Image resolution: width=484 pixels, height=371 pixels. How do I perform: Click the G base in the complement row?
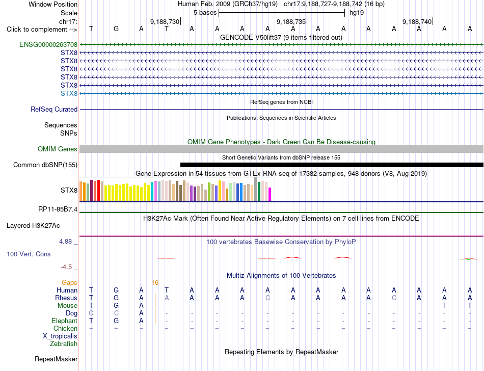click(116, 29)
